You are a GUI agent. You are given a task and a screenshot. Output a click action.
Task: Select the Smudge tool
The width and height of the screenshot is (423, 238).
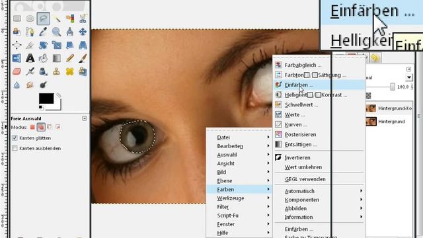(x=30, y=85)
